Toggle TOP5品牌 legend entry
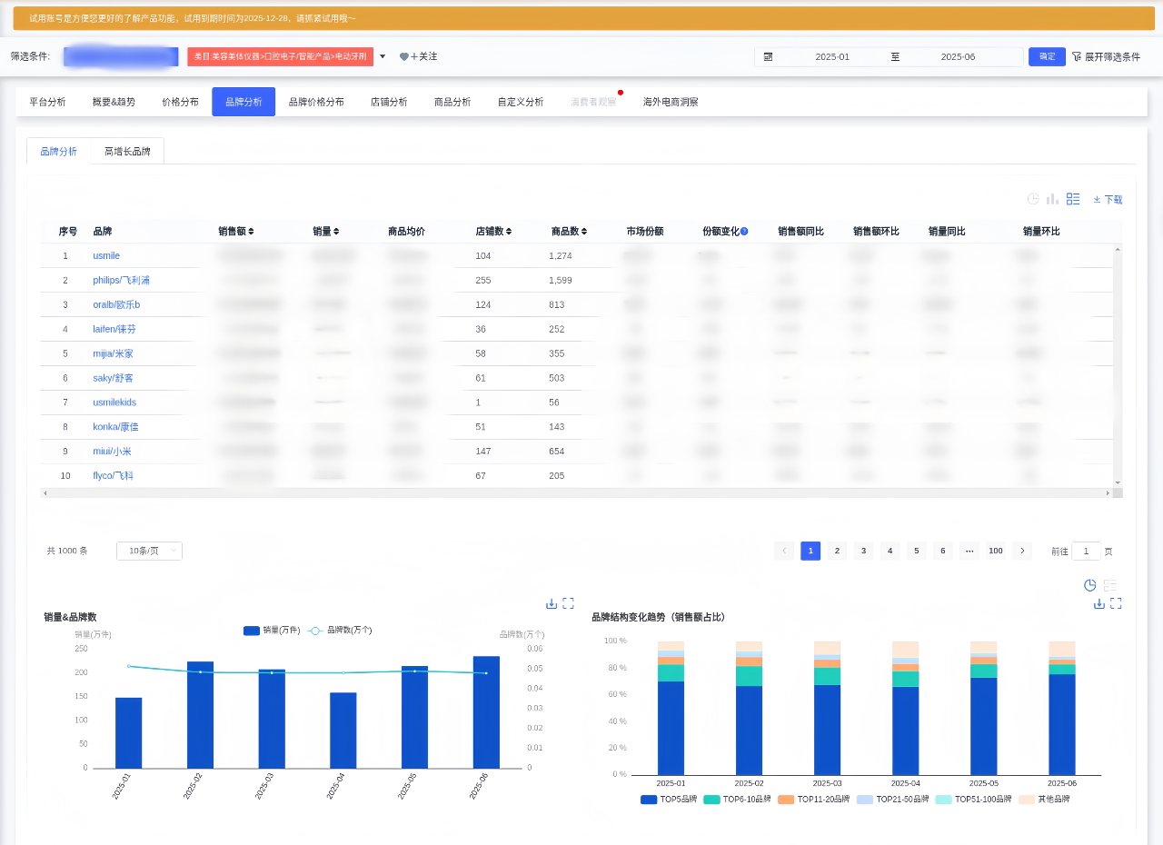Viewport: 1163px width, 845px height. (x=669, y=800)
